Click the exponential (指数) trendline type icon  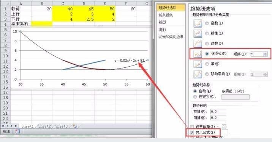[198, 23]
